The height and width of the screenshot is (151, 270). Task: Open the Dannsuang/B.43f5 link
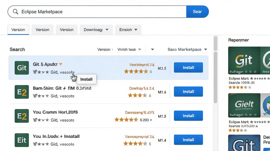click(x=139, y=112)
